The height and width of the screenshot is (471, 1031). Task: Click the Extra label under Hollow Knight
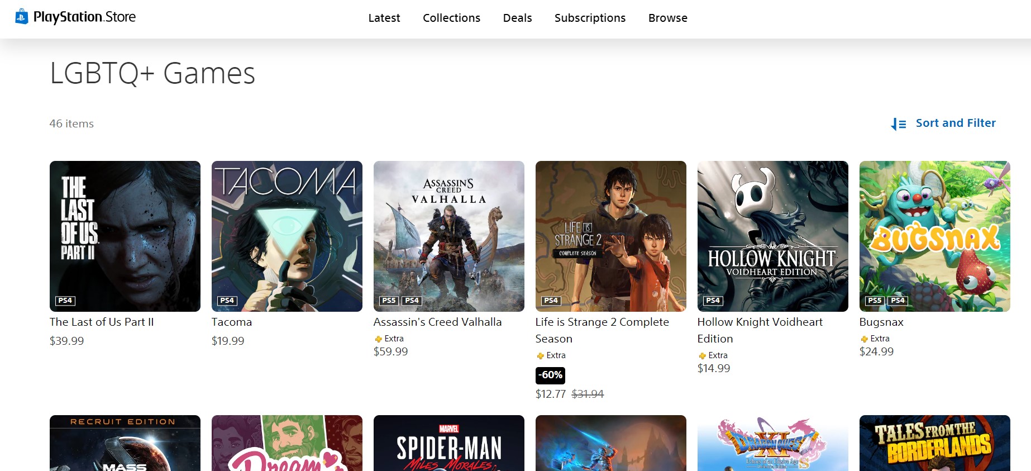click(718, 355)
